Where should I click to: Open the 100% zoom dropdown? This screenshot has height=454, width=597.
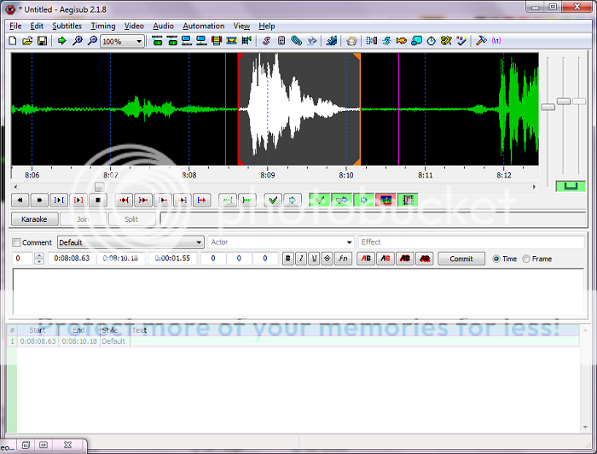(x=140, y=41)
